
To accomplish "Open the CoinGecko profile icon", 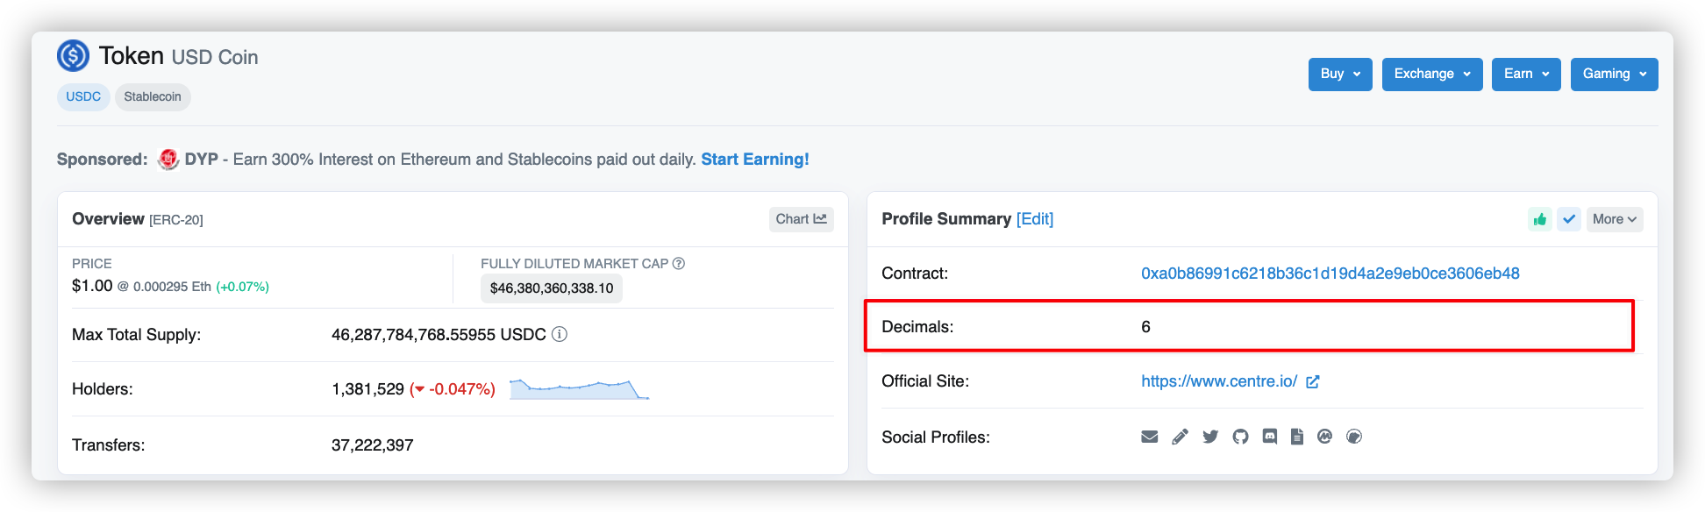I will 1354,437.
